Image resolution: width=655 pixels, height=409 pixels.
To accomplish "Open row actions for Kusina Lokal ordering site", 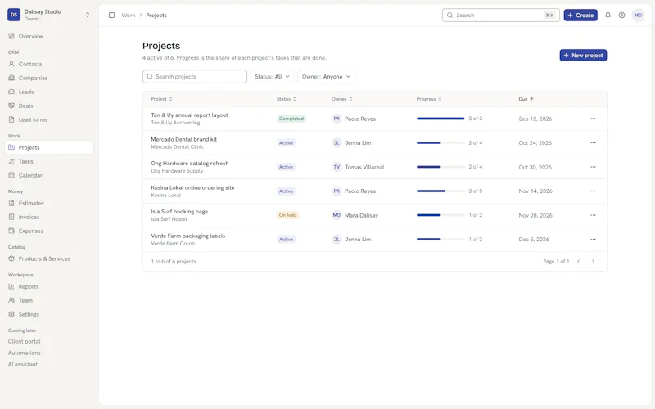I will [593, 191].
